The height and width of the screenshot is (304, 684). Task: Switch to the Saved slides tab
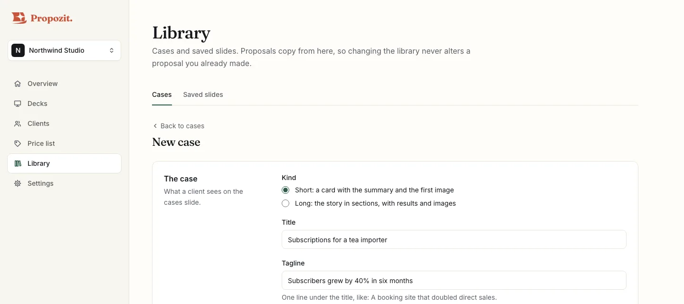pos(203,95)
